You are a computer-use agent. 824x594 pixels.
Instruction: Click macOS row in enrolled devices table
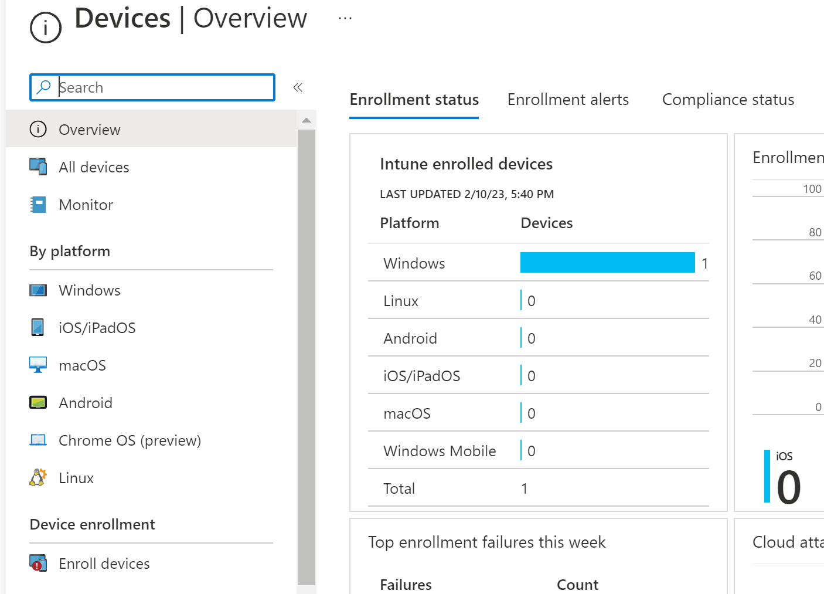[539, 413]
